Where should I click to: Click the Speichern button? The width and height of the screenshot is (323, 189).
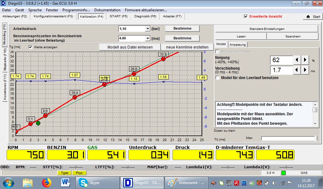[x=293, y=36]
